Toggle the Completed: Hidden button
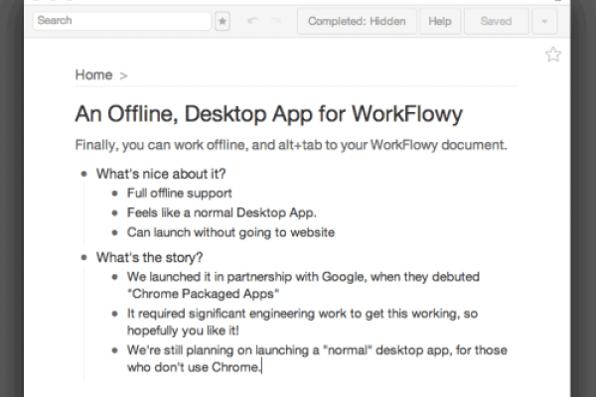Screen dimensions: 596x397 point(357,21)
